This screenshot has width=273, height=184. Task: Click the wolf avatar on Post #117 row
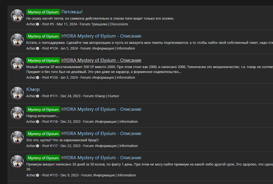17,137
